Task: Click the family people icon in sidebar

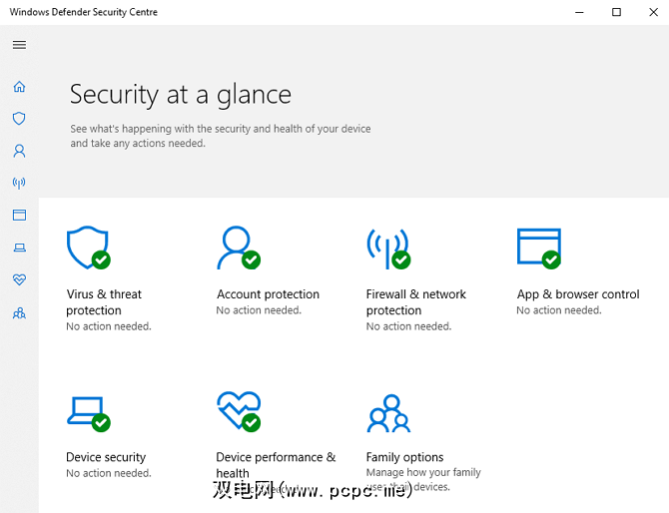Action: tap(19, 312)
